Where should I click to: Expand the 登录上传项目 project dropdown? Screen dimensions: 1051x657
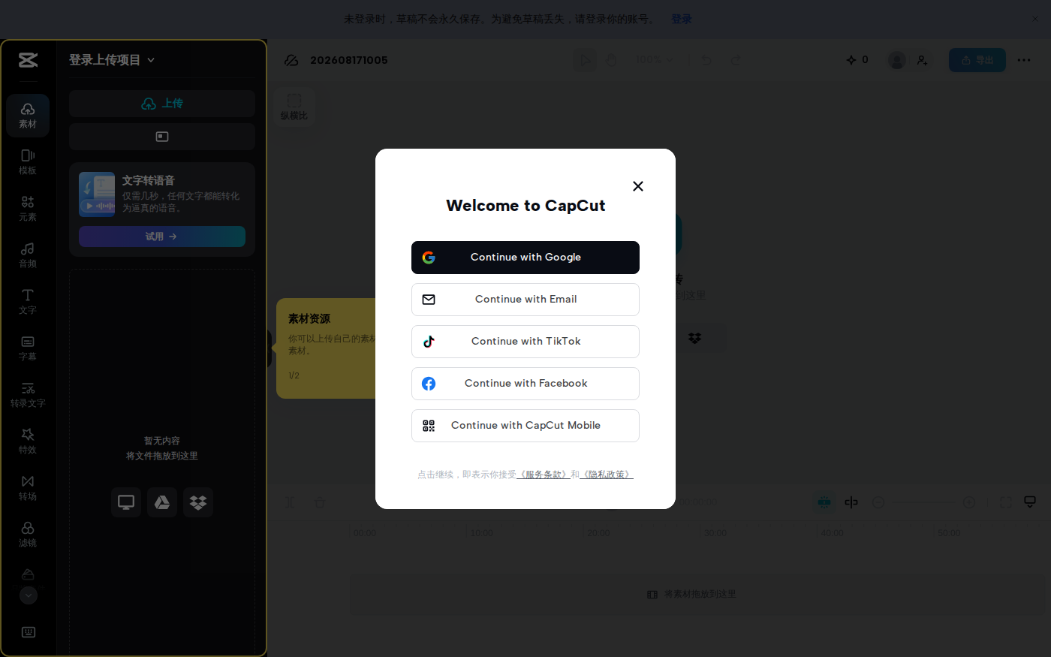click(112, 60)
